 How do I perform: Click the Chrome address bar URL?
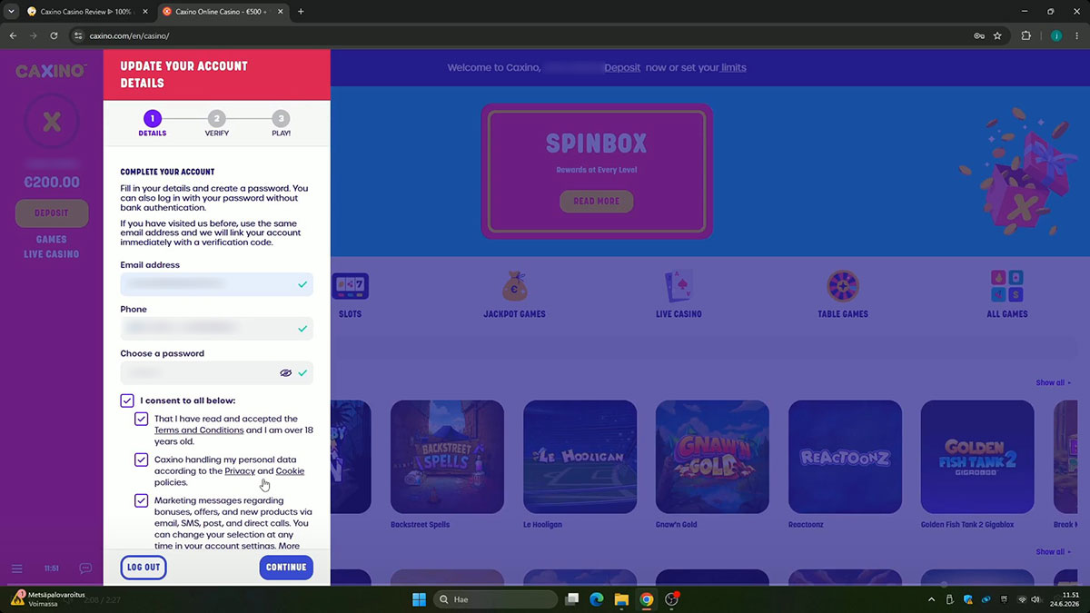129,36
